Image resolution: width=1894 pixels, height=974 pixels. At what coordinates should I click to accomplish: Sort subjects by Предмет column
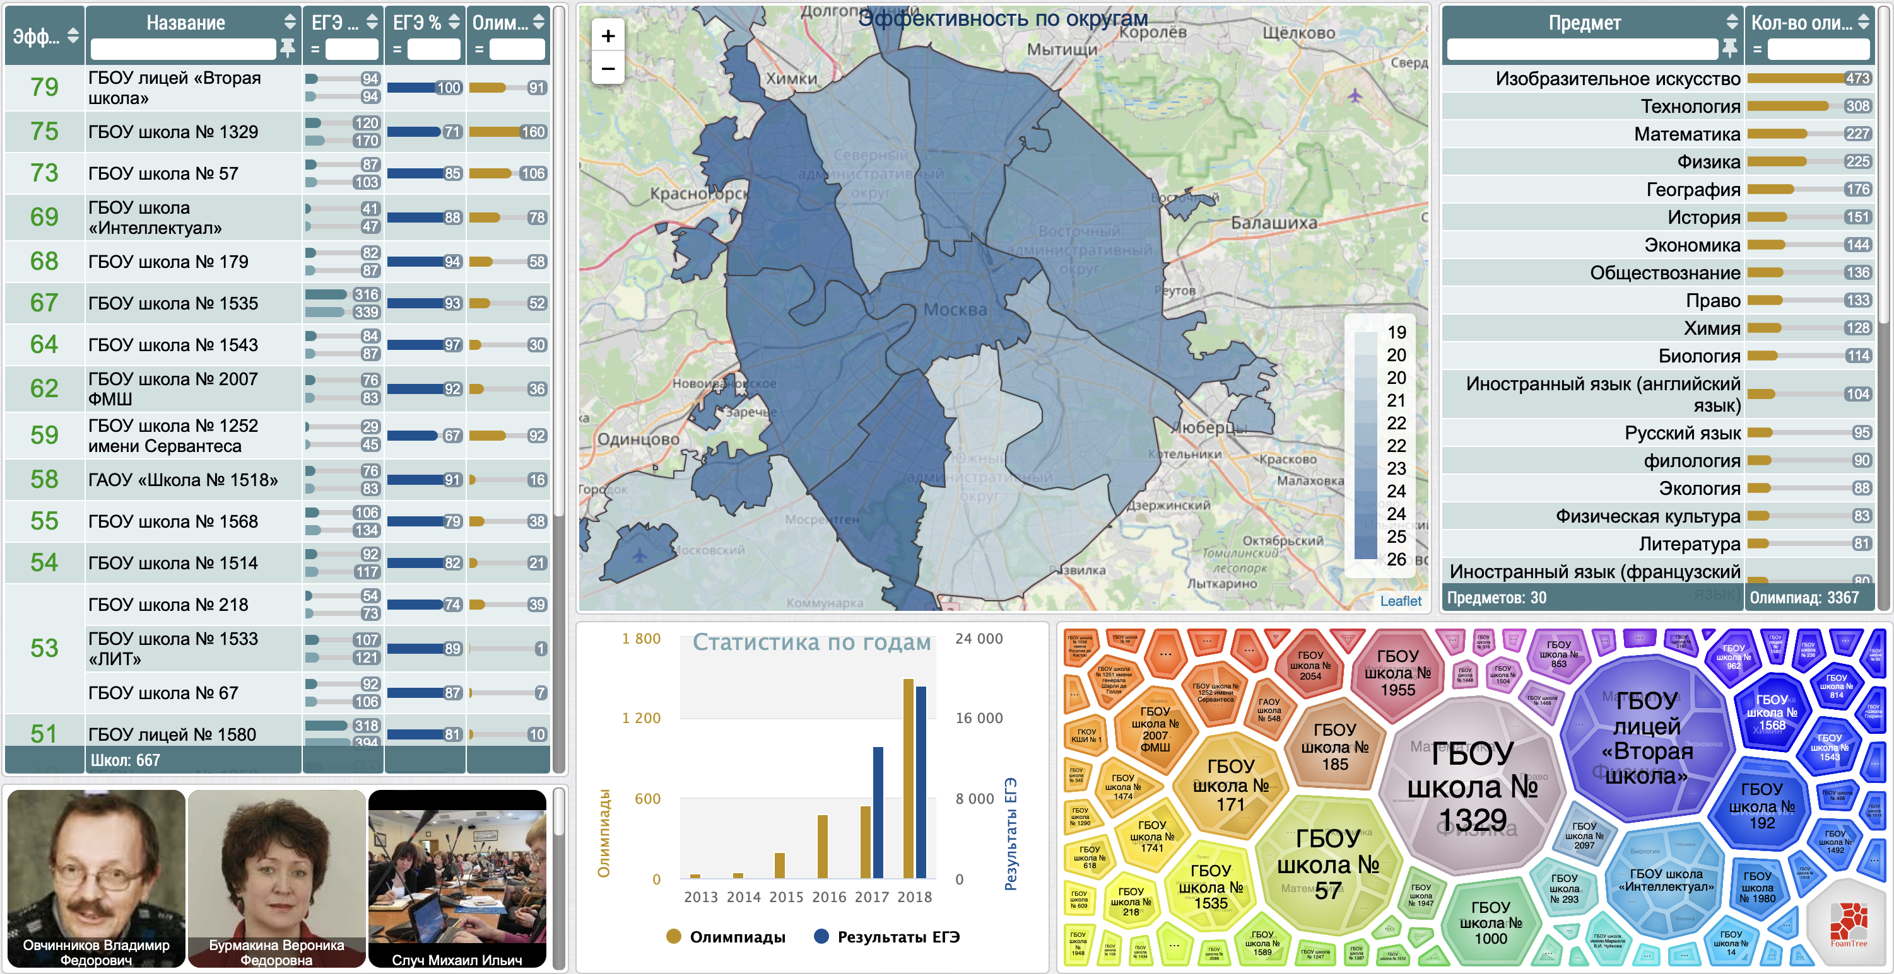[1732, 22]
